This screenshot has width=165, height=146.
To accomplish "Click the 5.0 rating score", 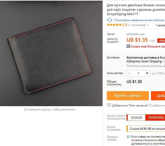I will [x=125, y=25].
